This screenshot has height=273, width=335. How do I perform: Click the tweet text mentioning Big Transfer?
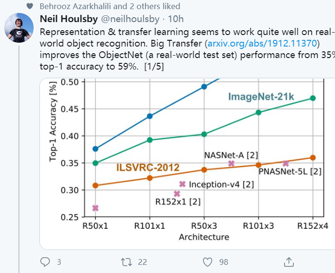coord(187,49)
